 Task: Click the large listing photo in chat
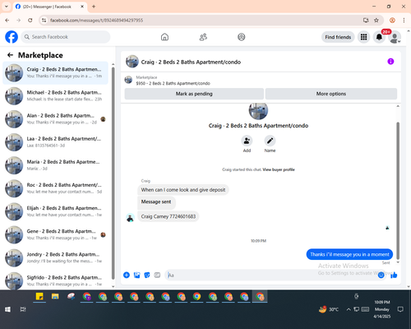pos(258,111)
